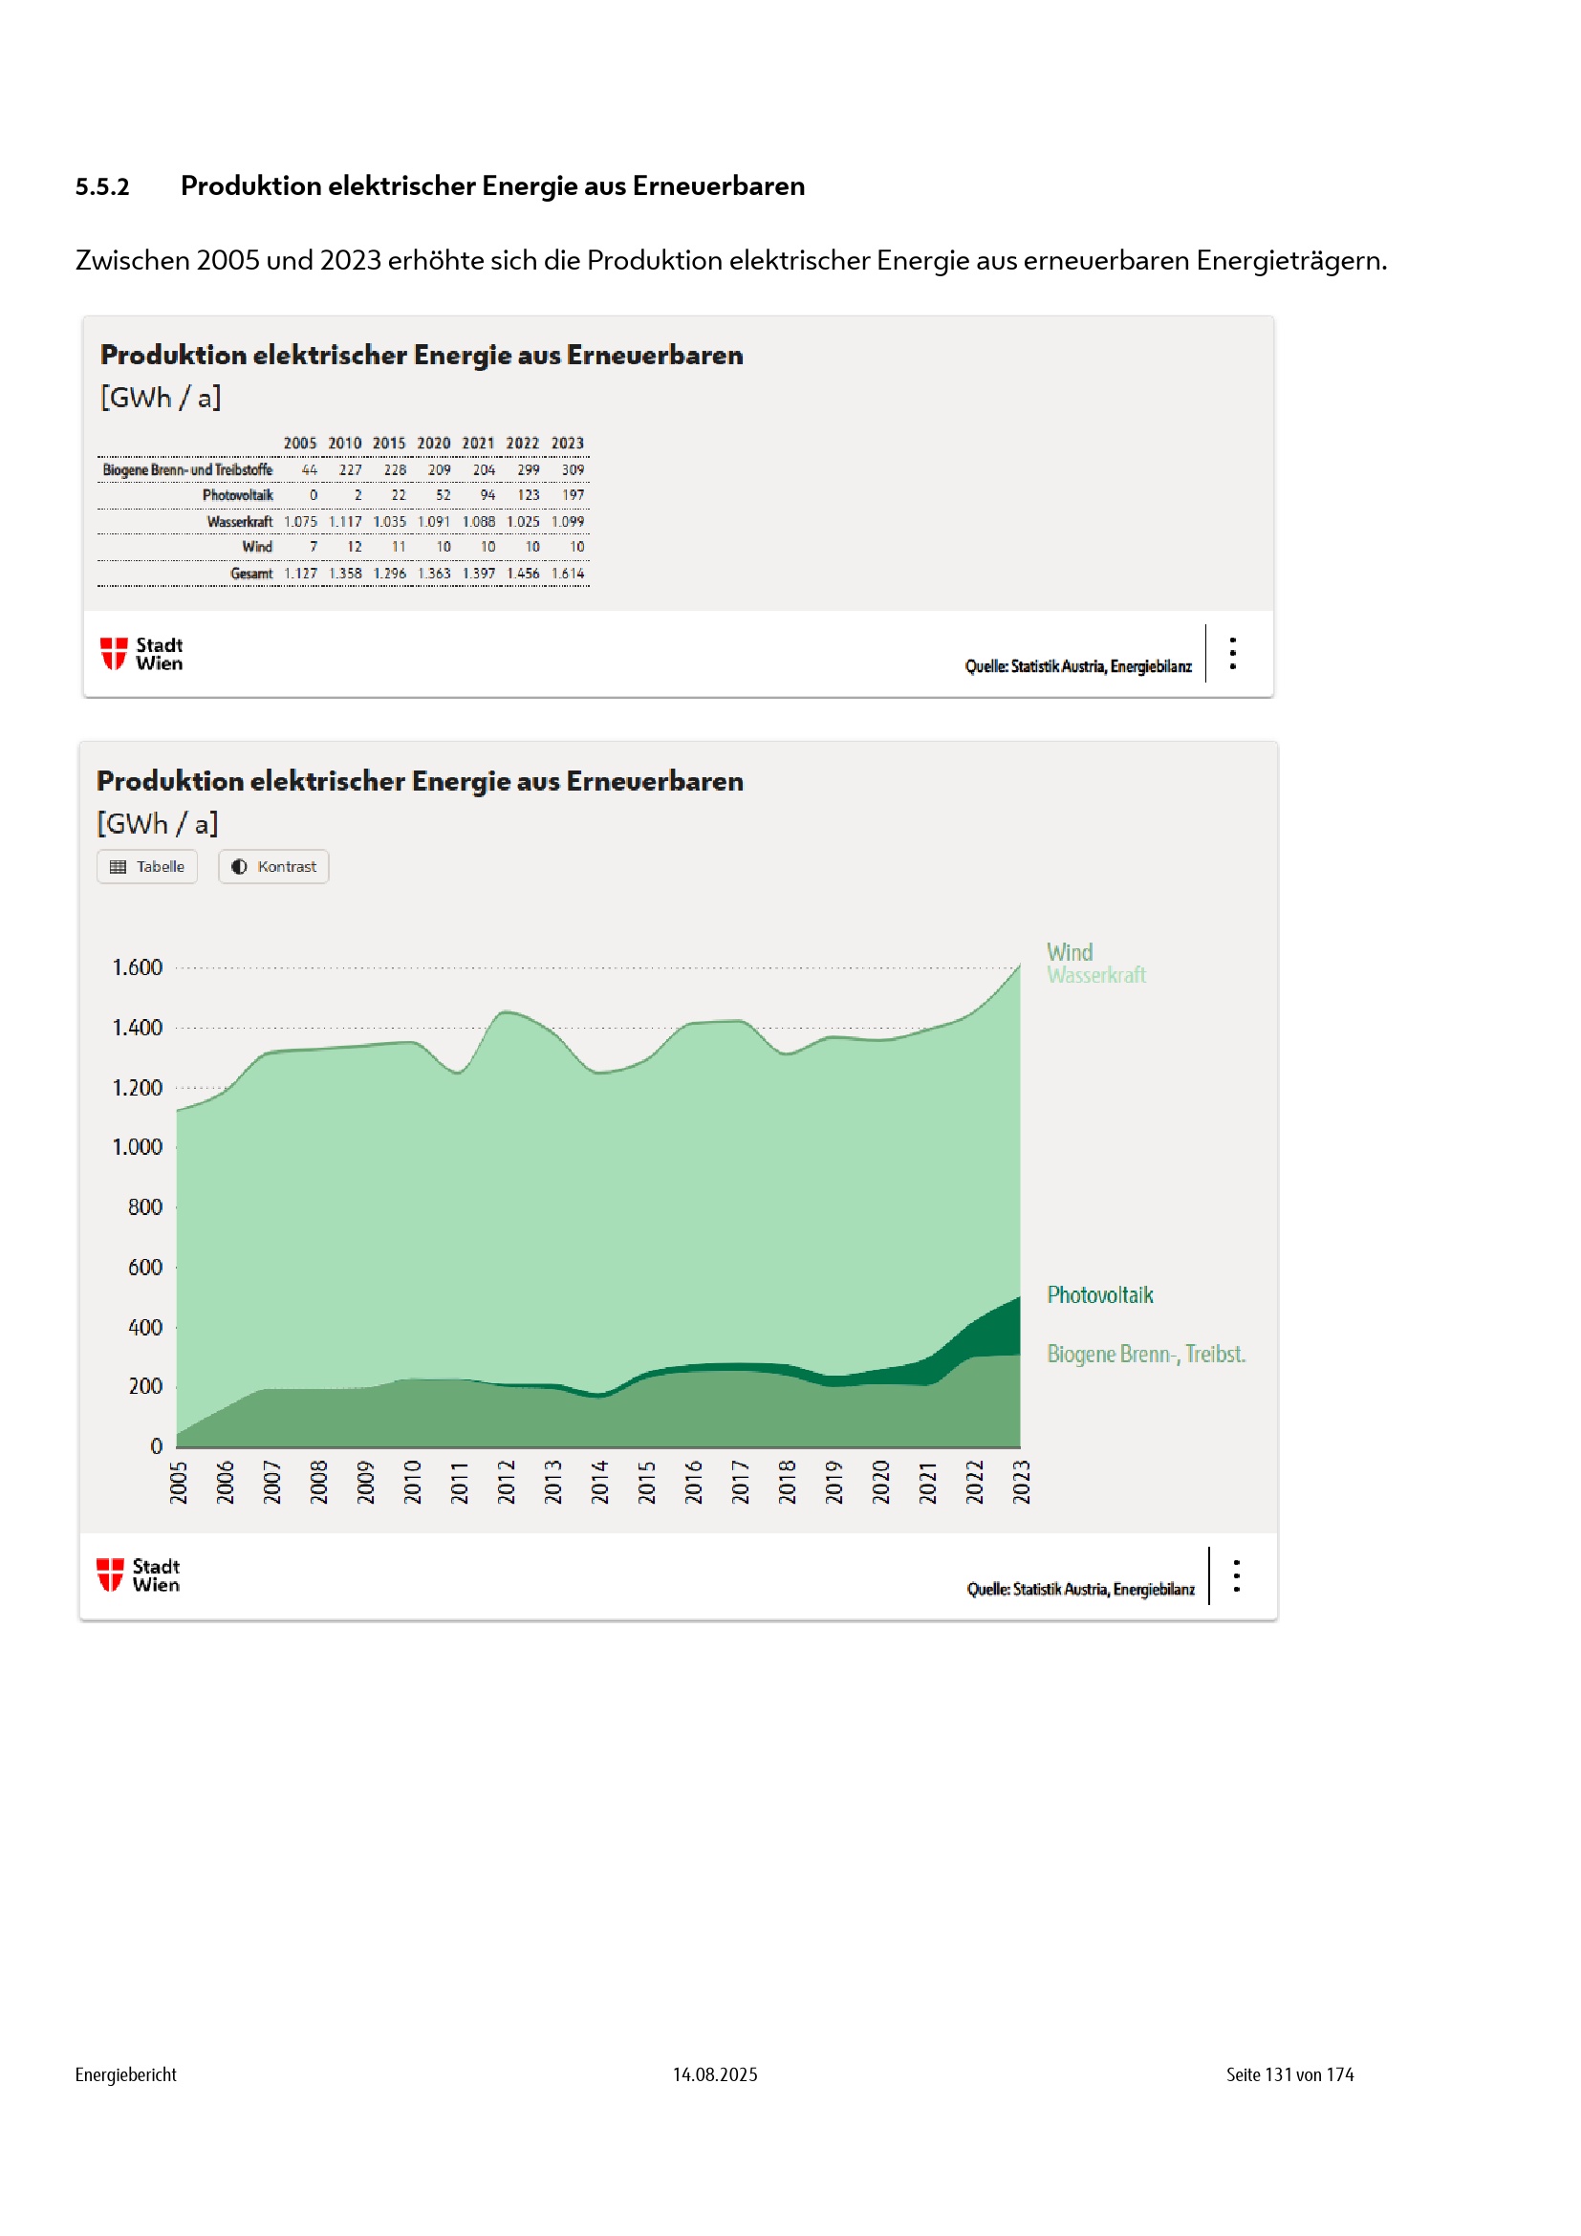This screenshot has height=2236, width=1581.
Task: Click the table grid icon in Tabelle button
Action: click(118, 866)
